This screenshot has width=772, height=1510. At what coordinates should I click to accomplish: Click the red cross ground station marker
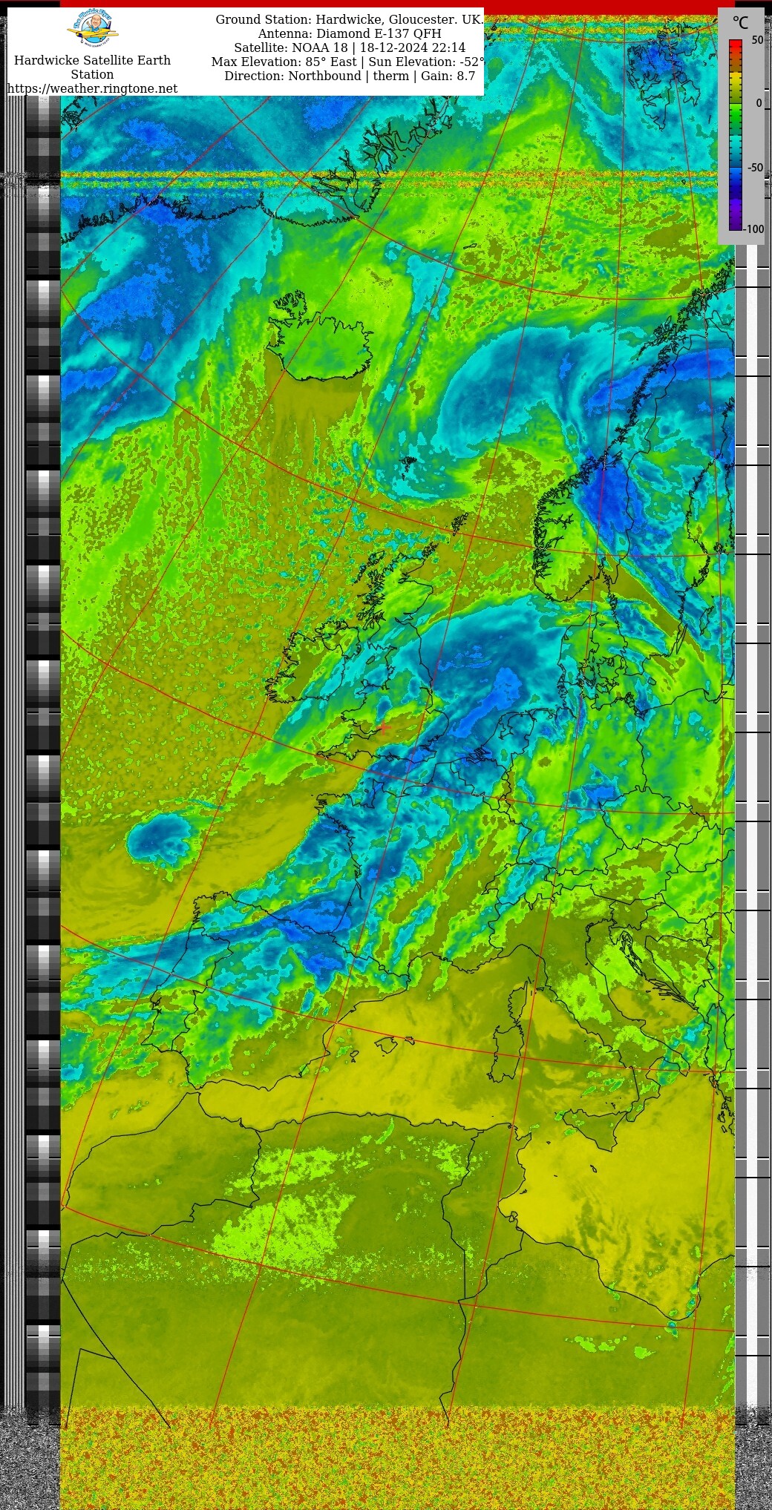(x=384, y=729)
